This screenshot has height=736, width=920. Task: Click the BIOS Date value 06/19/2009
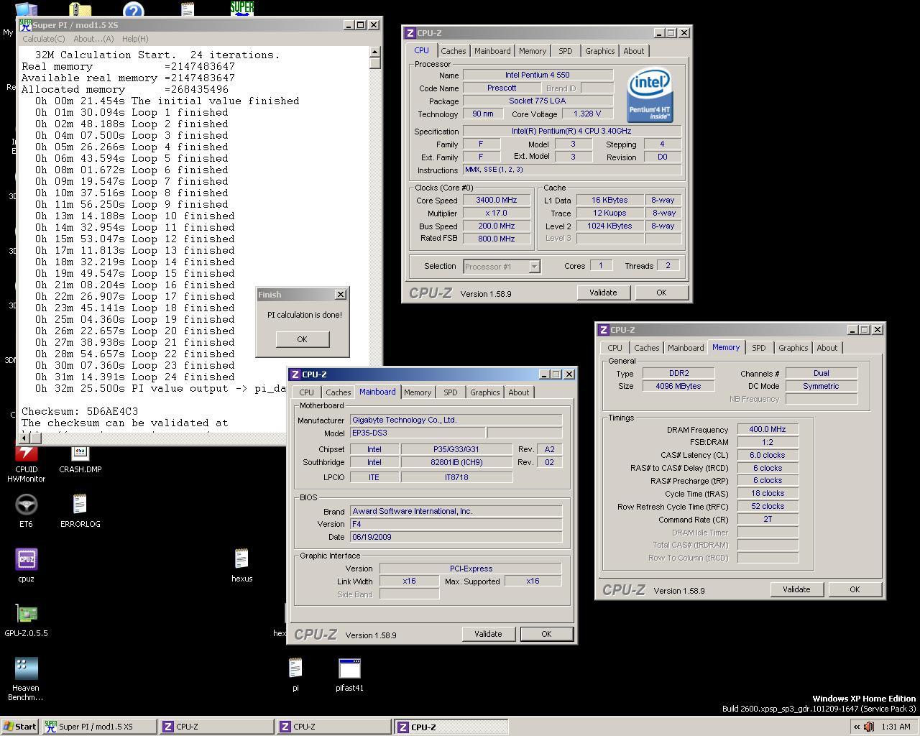pos(456,537)
